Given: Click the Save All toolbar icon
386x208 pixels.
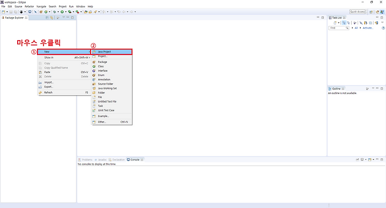Looking at the screenshot, I should coord(16,12).
